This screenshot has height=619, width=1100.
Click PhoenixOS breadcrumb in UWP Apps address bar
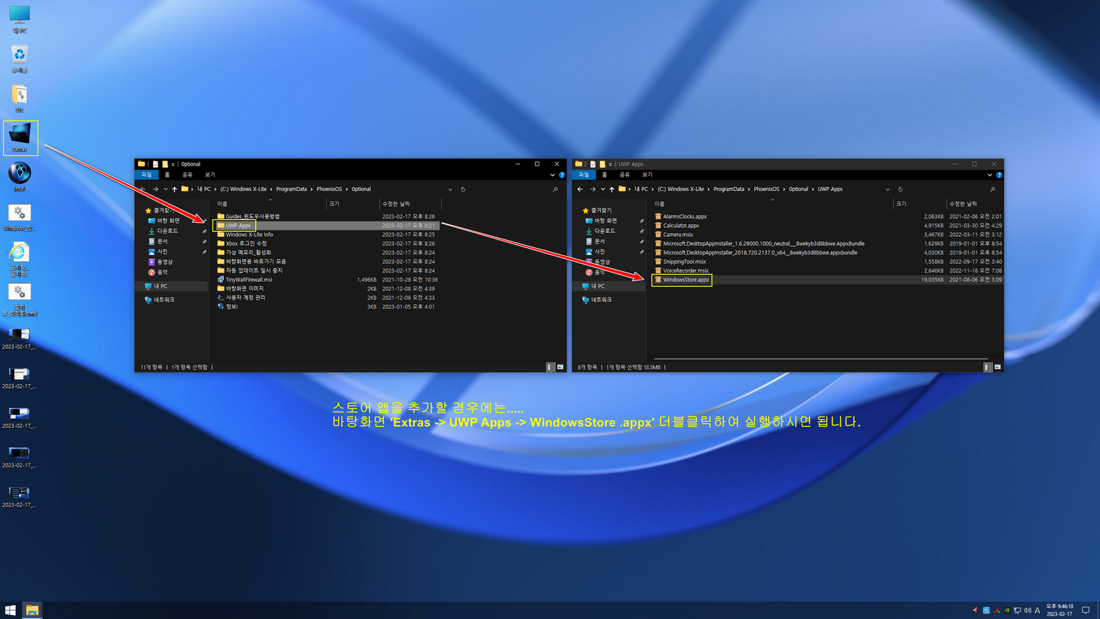(x=766, y=189)
